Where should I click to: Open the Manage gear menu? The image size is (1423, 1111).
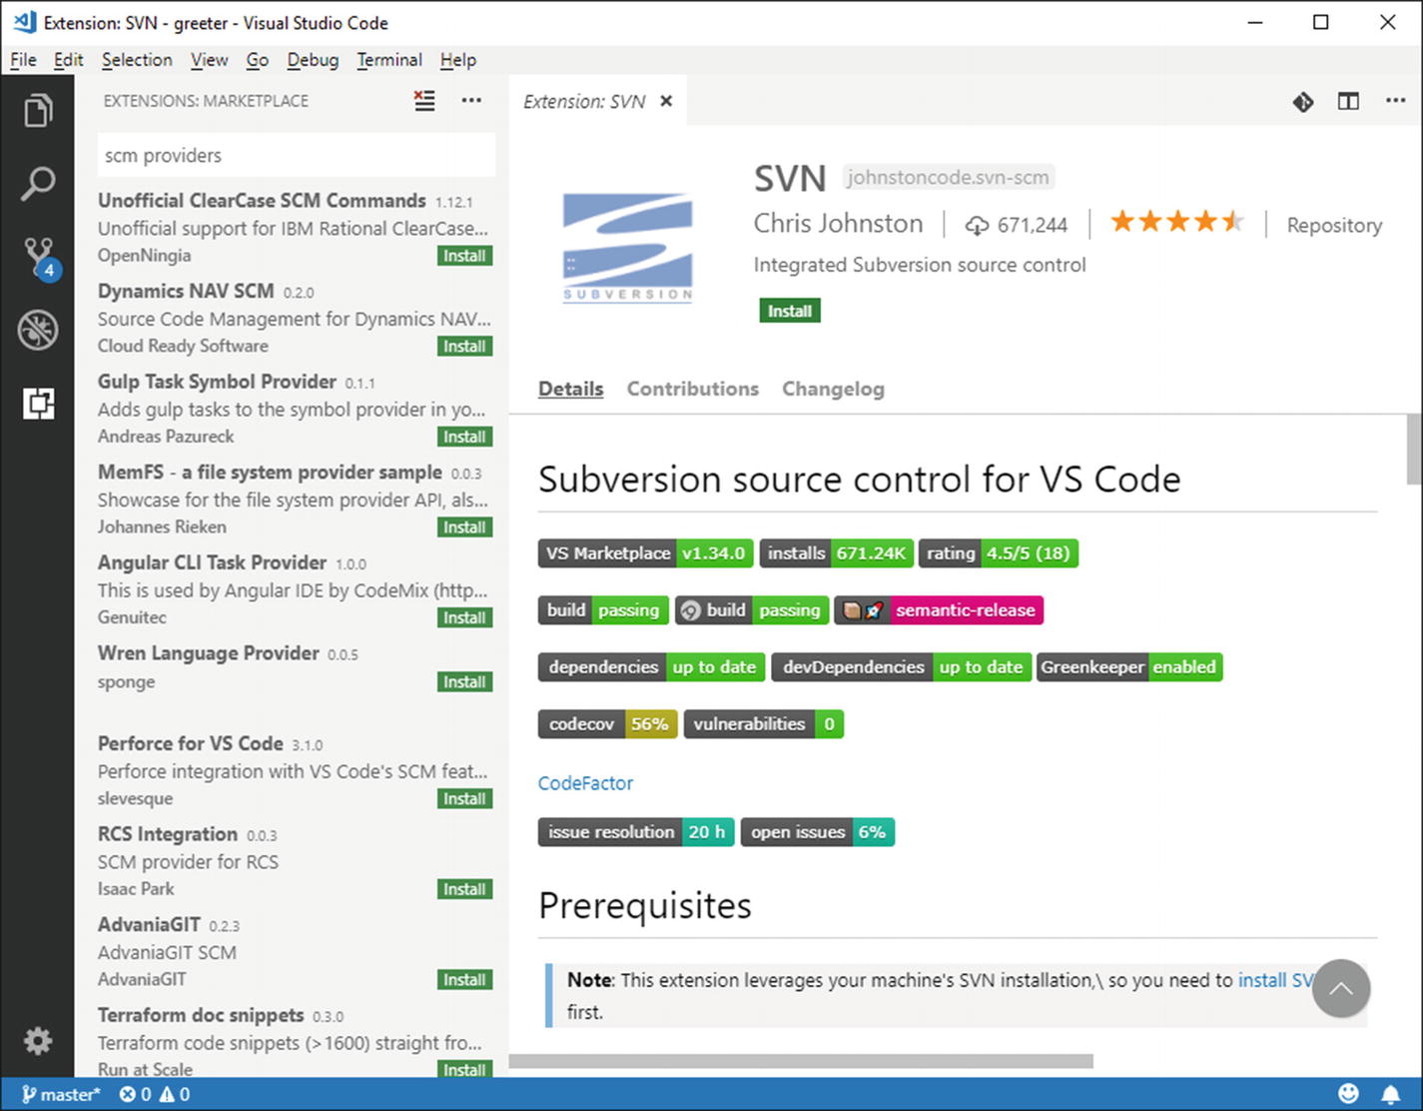point(38,1041)
